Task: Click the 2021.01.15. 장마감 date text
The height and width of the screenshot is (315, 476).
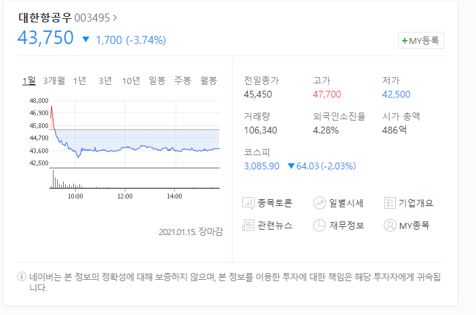Action: point(191,232)
